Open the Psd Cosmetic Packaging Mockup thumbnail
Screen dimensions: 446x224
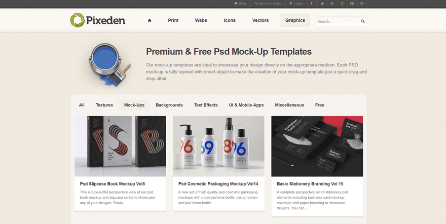coord(218,146)
